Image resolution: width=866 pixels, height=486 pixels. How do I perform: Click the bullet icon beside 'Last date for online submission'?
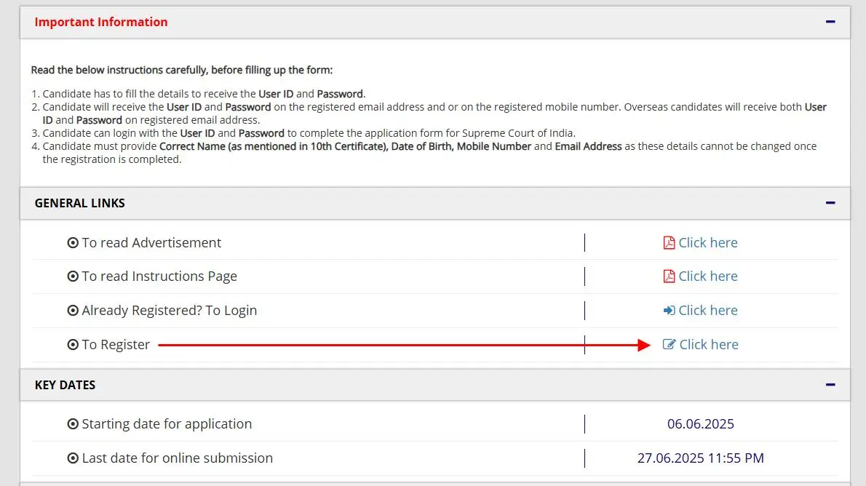point(73,458)
